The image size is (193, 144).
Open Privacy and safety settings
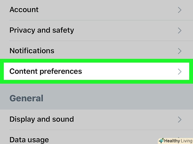coord(42,30)
